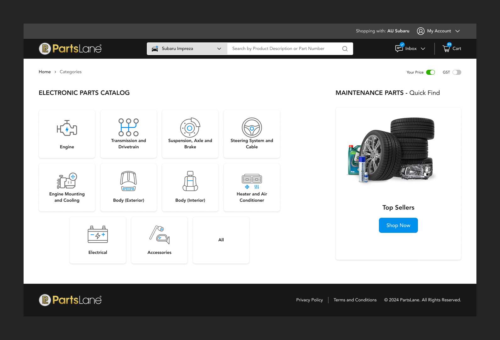Open the shopping Cart icon
Image resolution: width=500 pixels, height=340 pixels.
(446, 48)
